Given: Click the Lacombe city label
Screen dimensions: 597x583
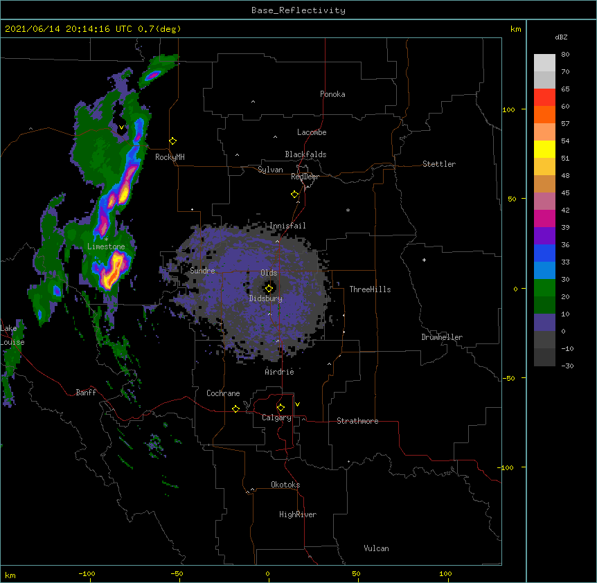Looking at the screenshot, I should [312, 132].
